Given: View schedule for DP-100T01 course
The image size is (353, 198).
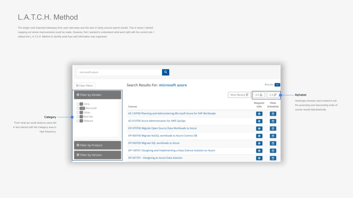Looking at the screenshot, I should tap(273, 151).
